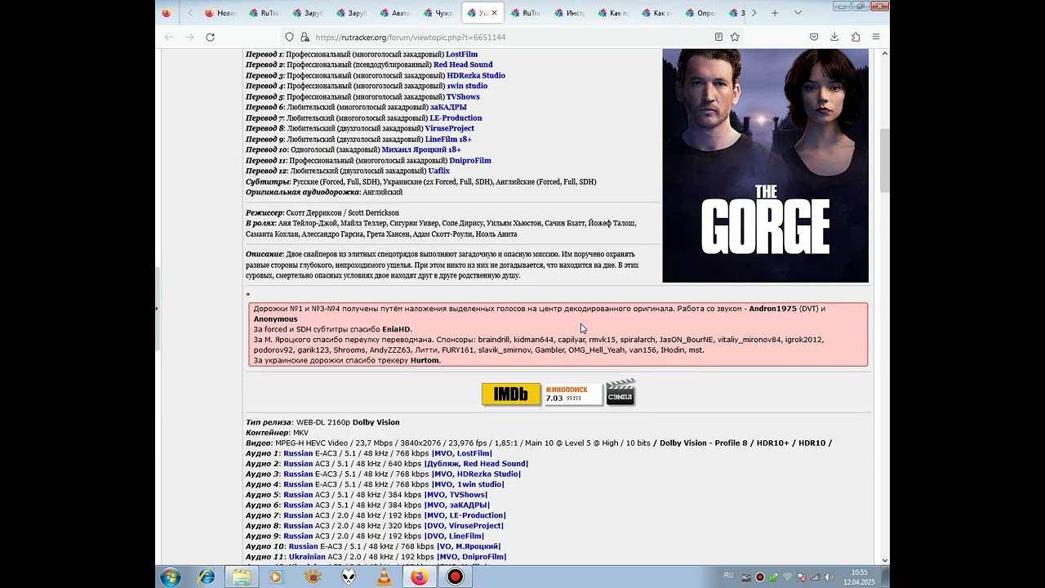Switch to Firefox on the taskbar

point(419,577)
